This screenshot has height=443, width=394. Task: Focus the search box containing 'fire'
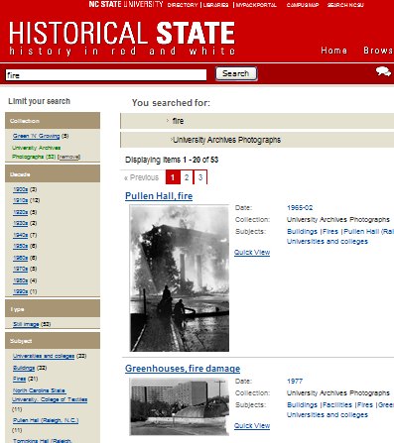pyautogui.click(x=106, y=75)
